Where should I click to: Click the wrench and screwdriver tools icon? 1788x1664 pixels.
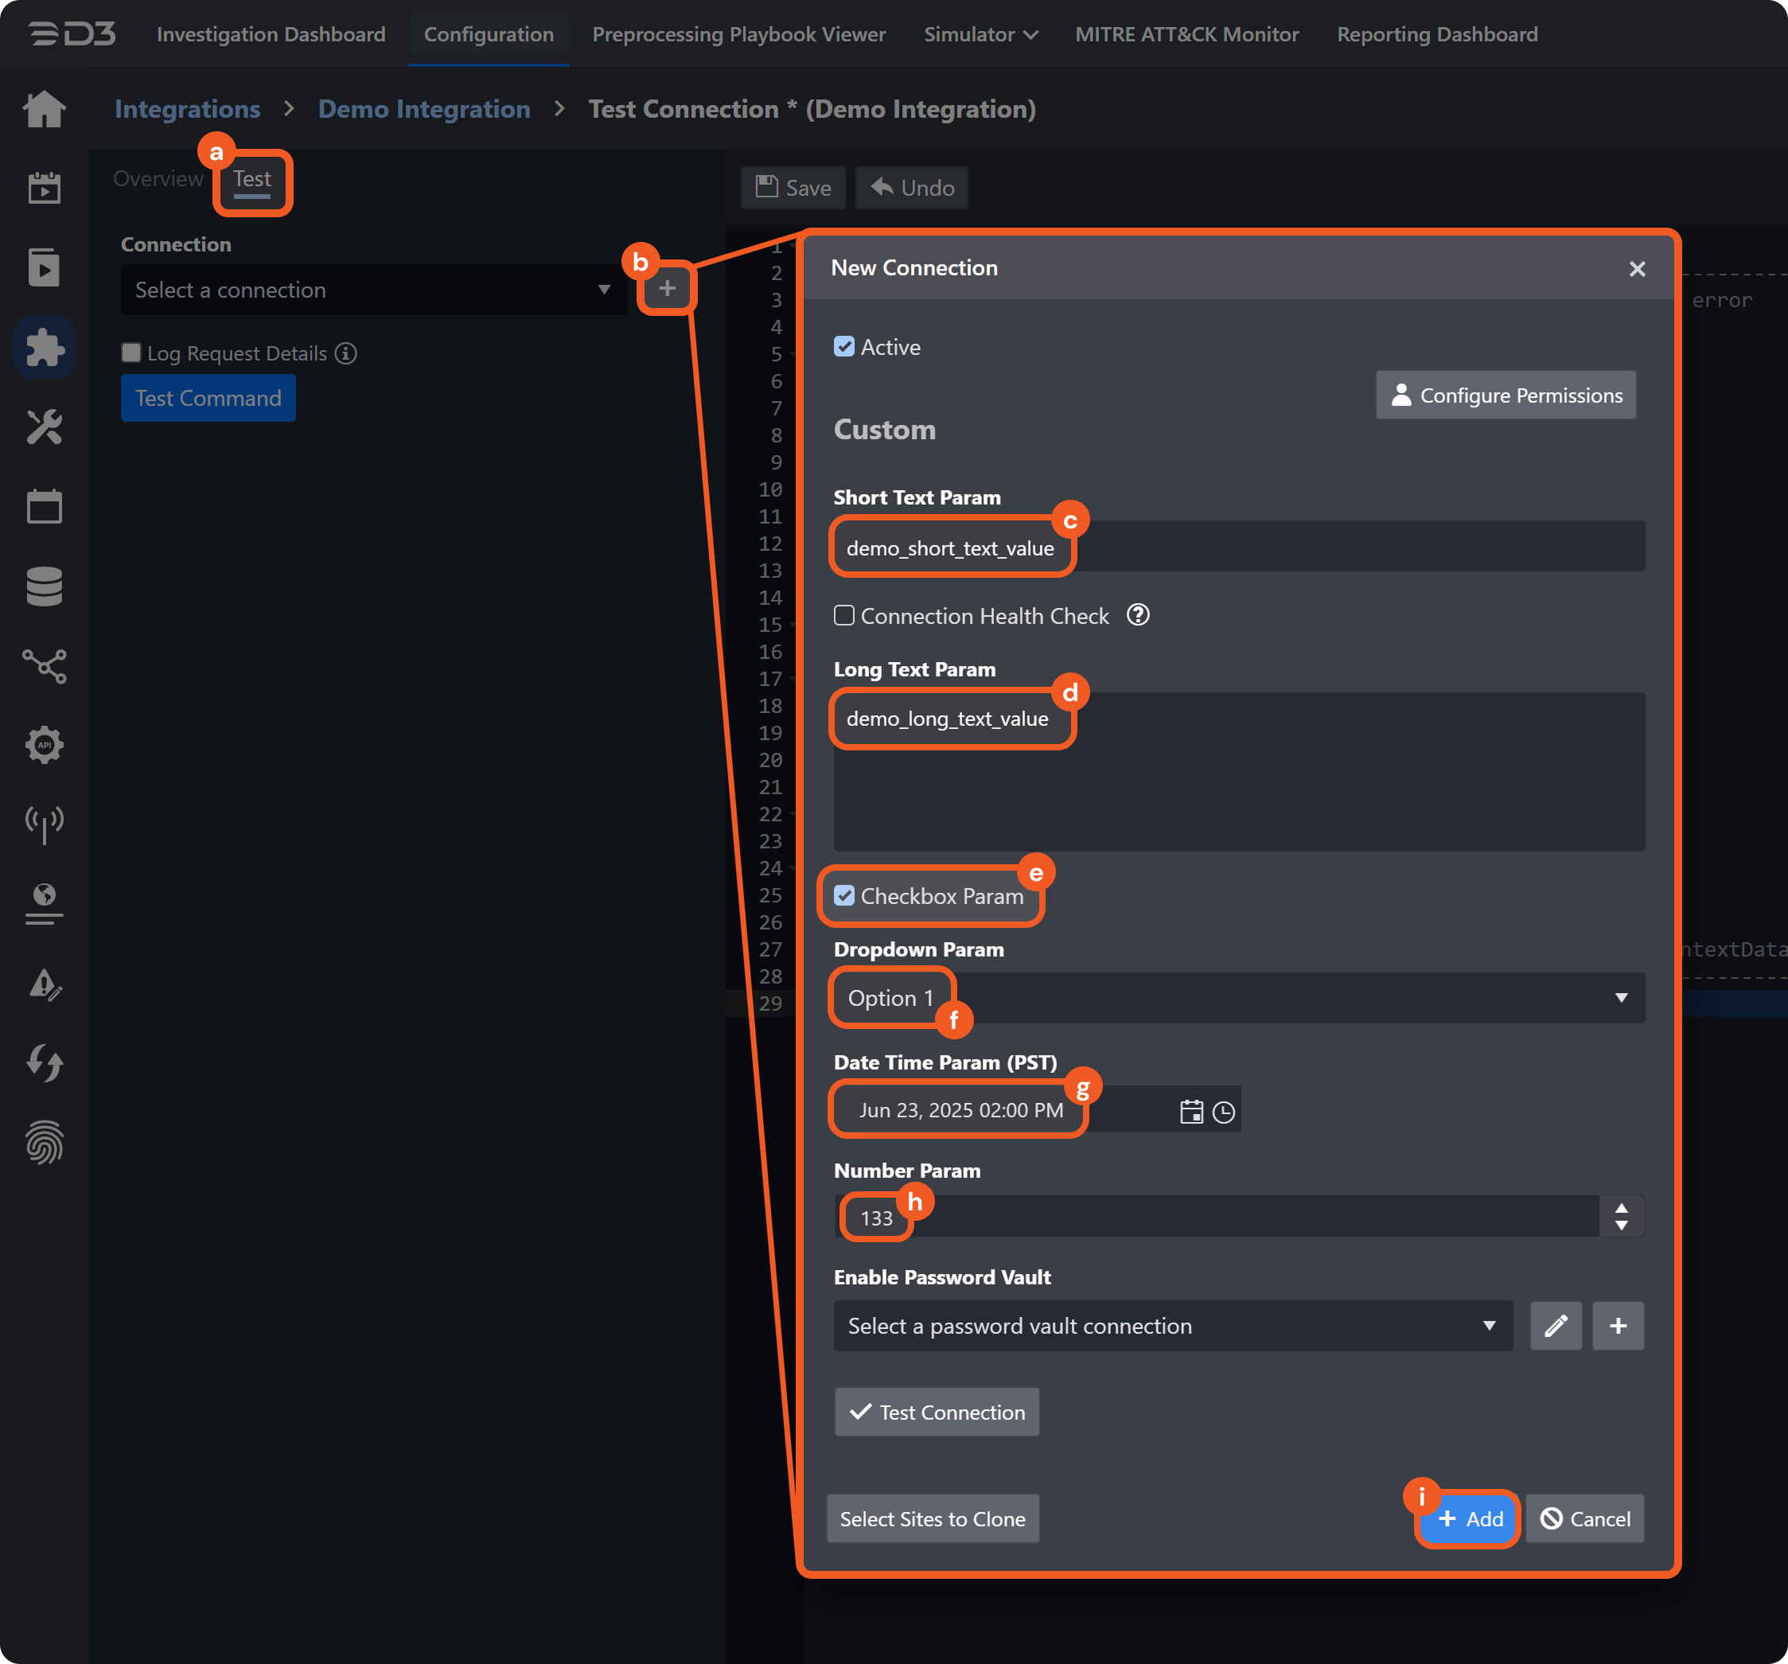[x=44, y=427]
